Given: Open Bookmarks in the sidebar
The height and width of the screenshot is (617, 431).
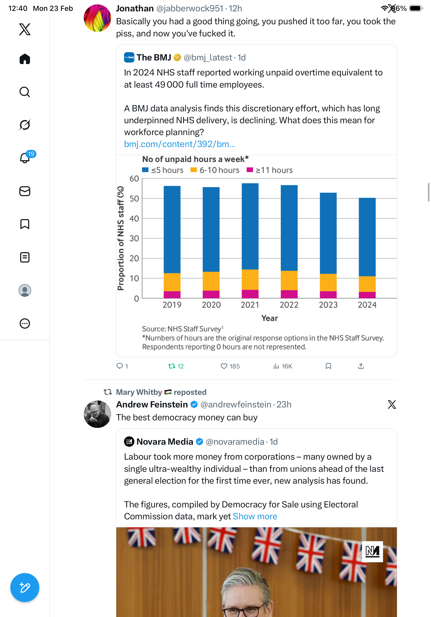Looking at the screenshot, I should [x=25, y=224].
